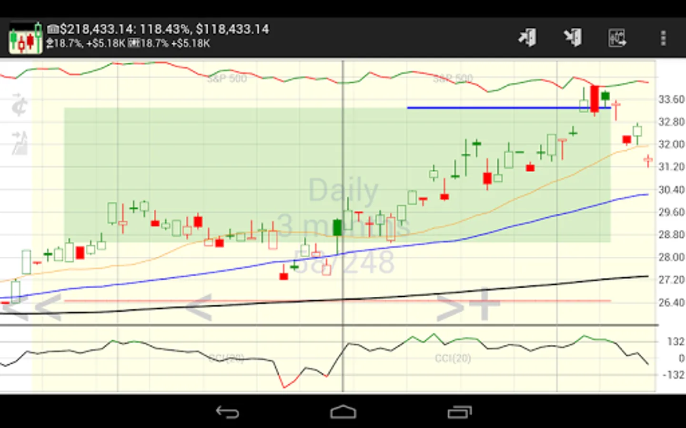The height and width of the screenshot is (428, 686).
Task: Tap the 33.60 price axis label
Action: coord(671,99)
